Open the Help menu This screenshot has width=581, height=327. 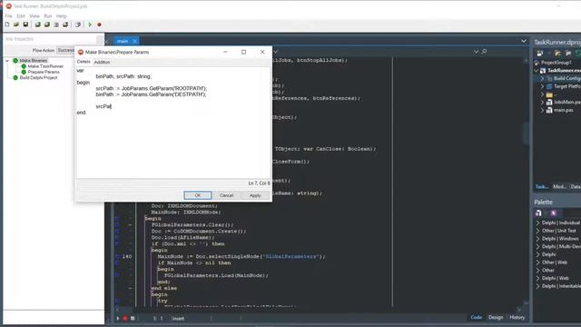click(x=61, y=16)
